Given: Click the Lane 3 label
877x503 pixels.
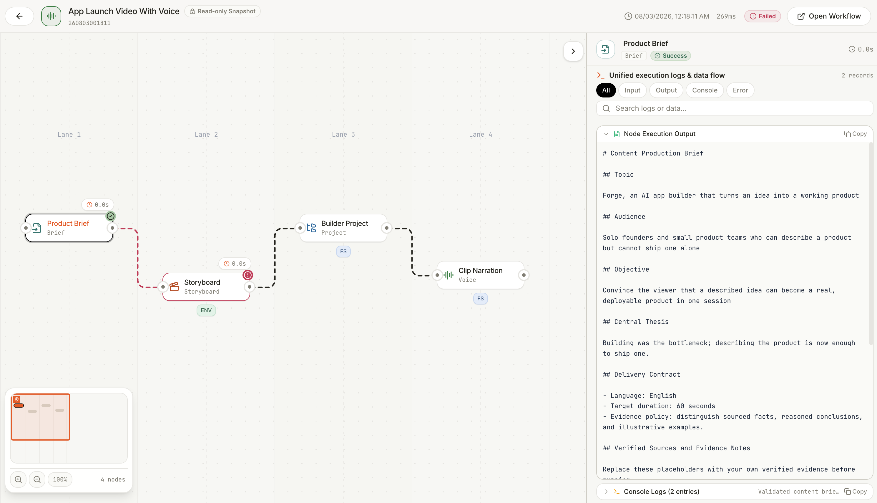Looking at the screenshot, I should point(343,134).
